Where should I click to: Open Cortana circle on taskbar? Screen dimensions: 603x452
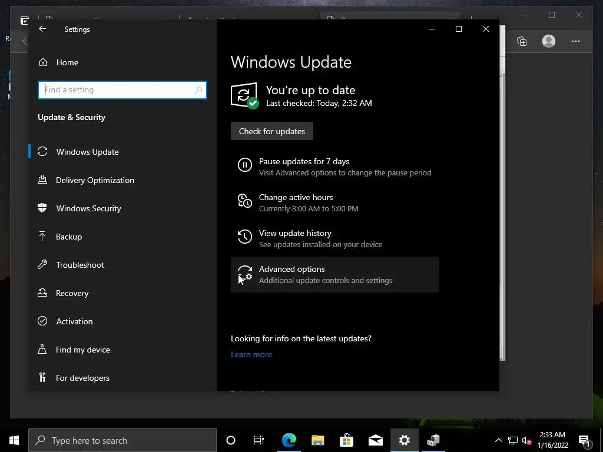pyautogui.click(x=231, y=440)
